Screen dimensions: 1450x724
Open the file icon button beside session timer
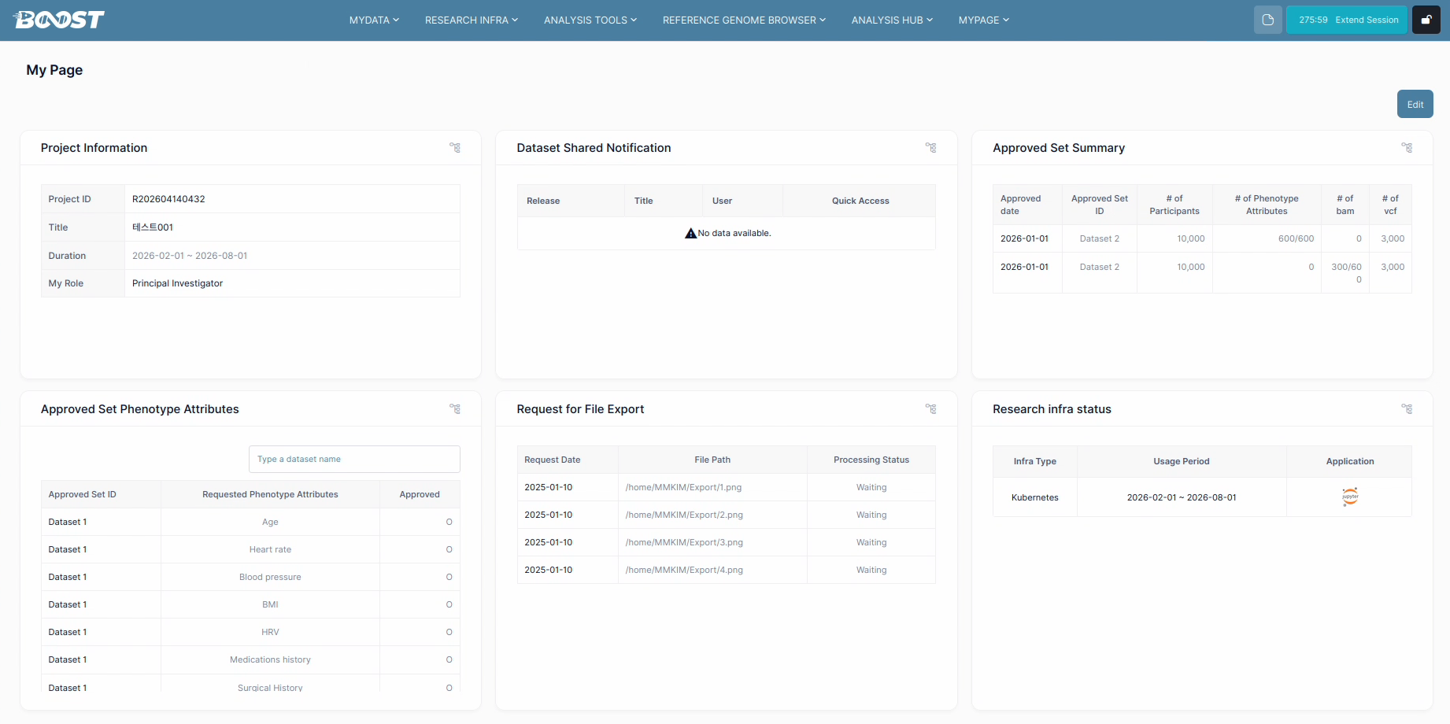pos(1267,20)
